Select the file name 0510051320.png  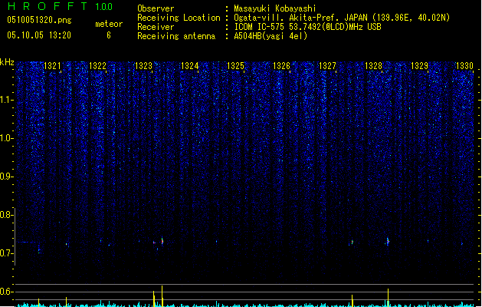(x=39, y=20)
